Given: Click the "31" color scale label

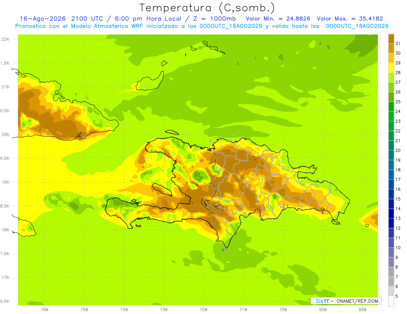Looking at the screenshot, I should click(398, 43).
